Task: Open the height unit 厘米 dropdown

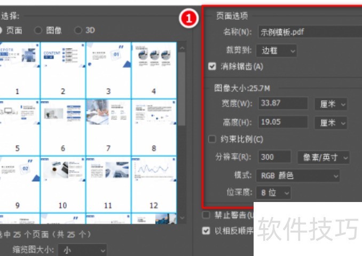Action: point(330,122)
